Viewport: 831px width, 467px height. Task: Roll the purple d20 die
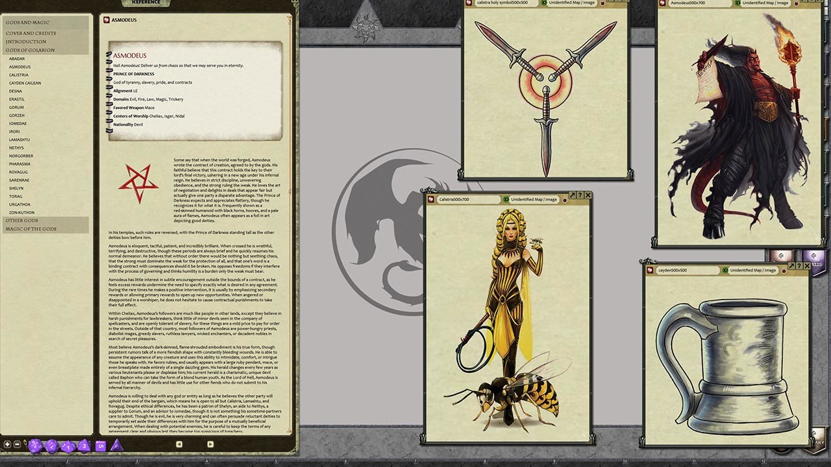point(35,446)
